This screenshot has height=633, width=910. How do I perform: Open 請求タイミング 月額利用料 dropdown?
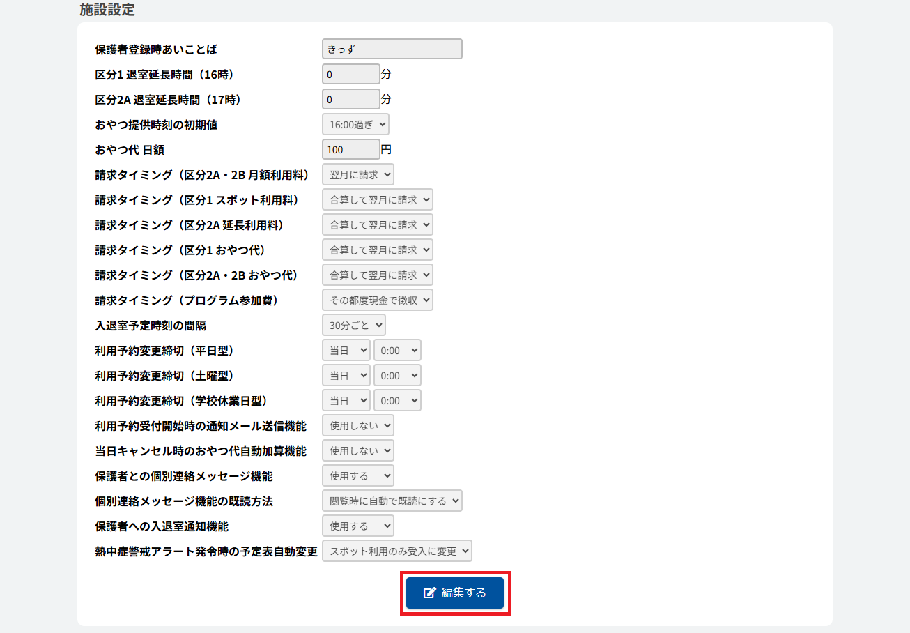(x=357, y=174)
